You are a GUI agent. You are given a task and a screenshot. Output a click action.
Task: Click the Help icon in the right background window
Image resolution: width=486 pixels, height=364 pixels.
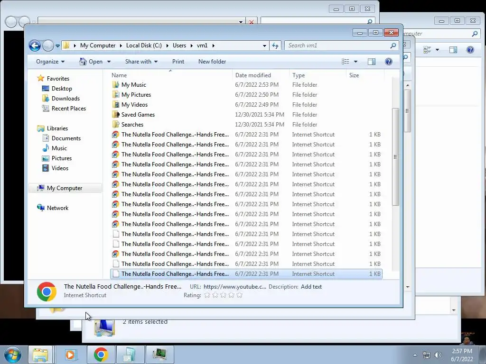pyautogui.click(x=470, y=49)
